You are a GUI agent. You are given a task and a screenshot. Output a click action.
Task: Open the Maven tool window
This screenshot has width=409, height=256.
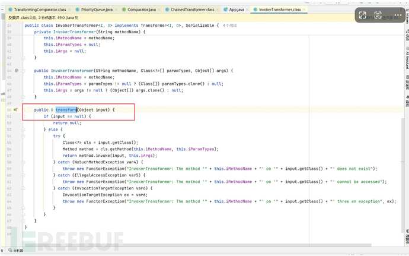[407, 22]
